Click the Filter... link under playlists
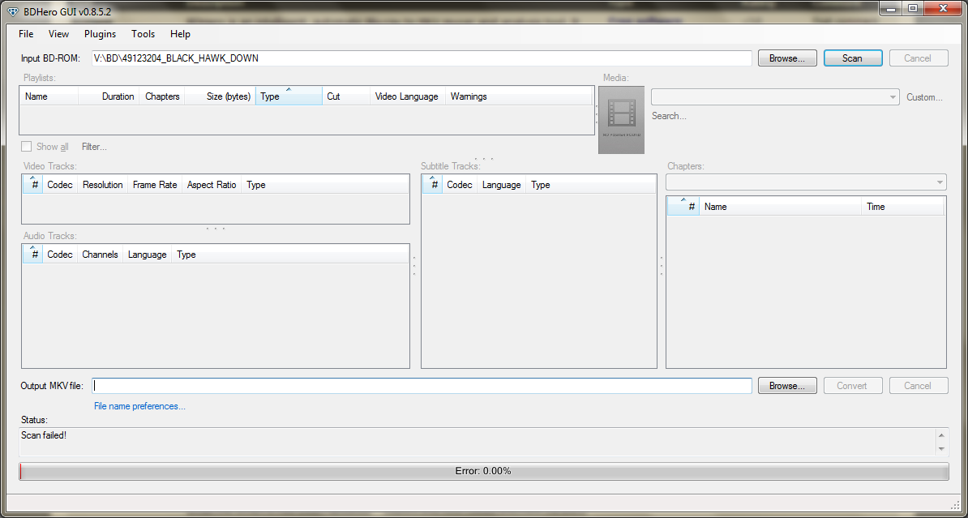 (94, 147)
